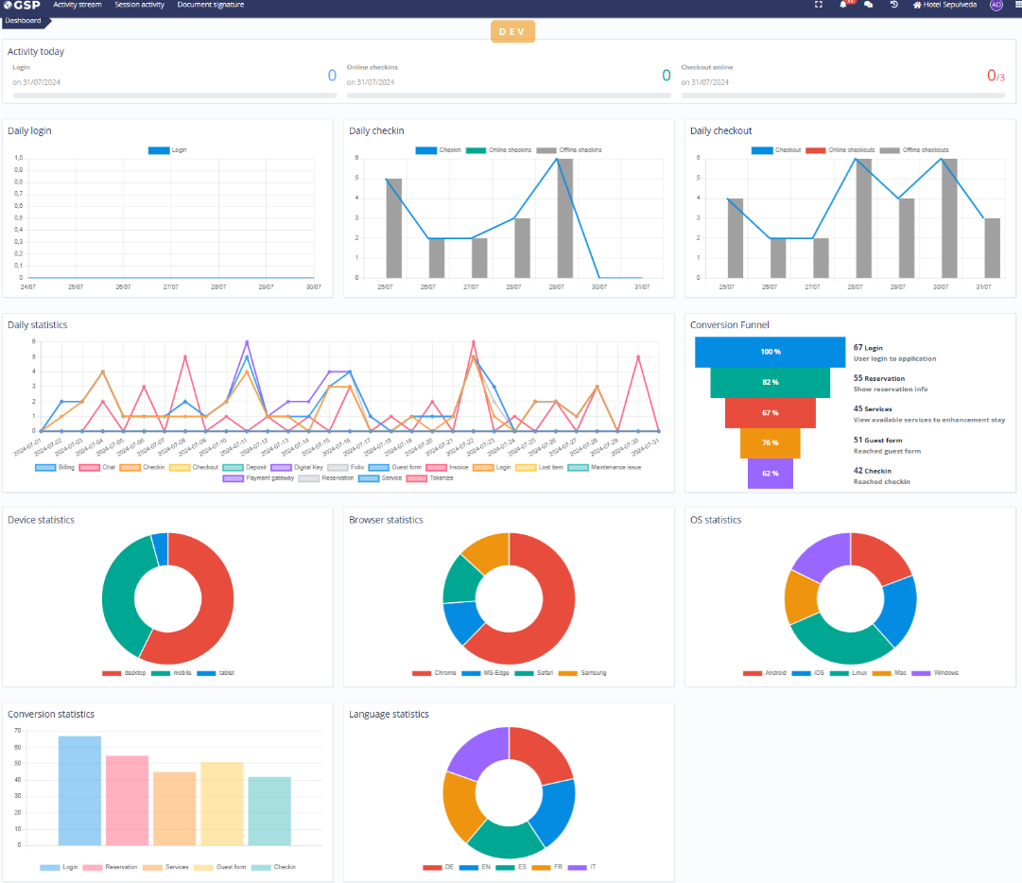Click the GSP logo
This screenshot has width=1022, height=883.
[21, 6]
